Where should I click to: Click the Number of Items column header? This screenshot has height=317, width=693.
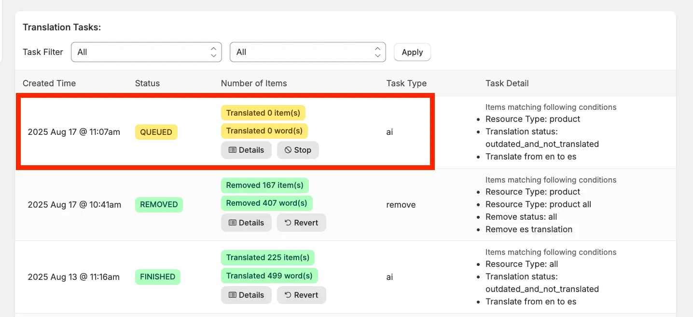(254, 83)
